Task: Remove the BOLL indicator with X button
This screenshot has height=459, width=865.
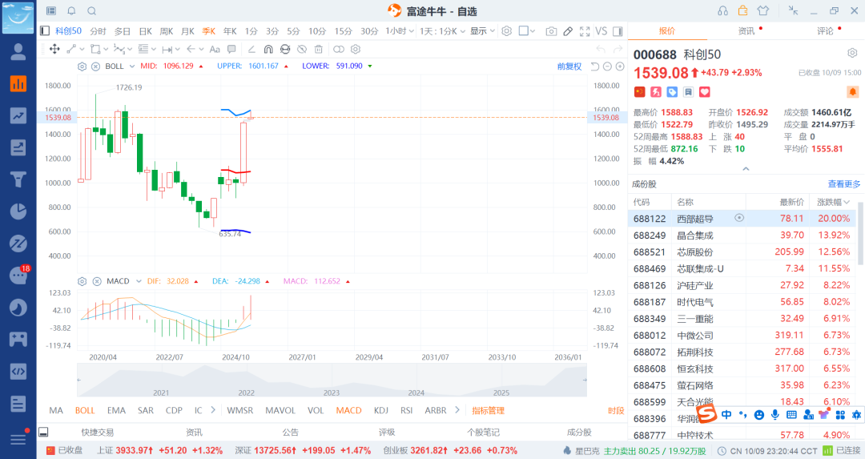Action: [x=95, y=66]
